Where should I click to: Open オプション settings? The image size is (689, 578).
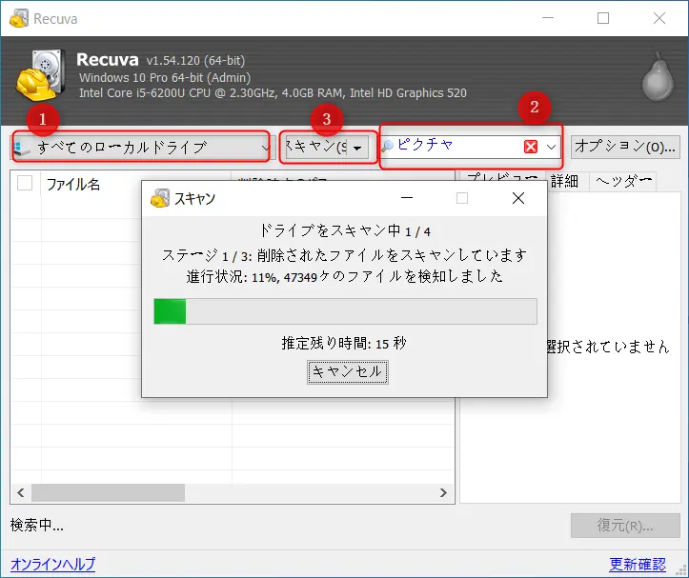(625, 147)
